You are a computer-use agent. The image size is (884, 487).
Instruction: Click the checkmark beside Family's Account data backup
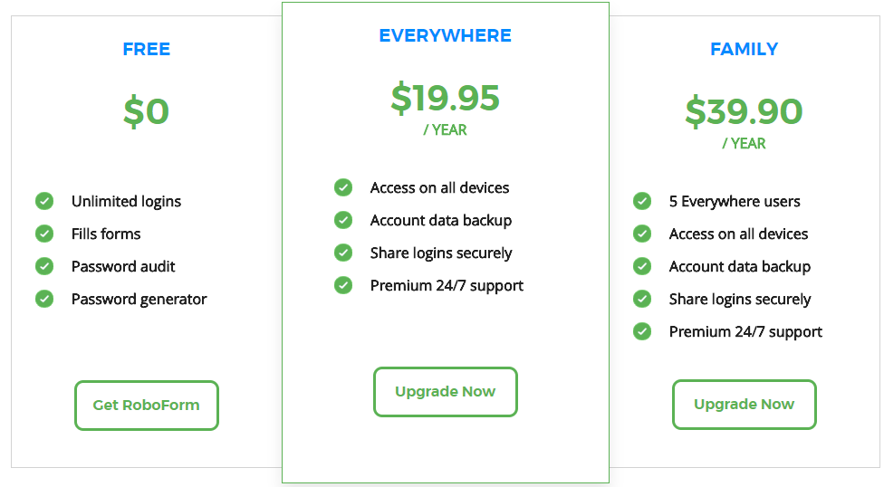(x=642, y=266)
